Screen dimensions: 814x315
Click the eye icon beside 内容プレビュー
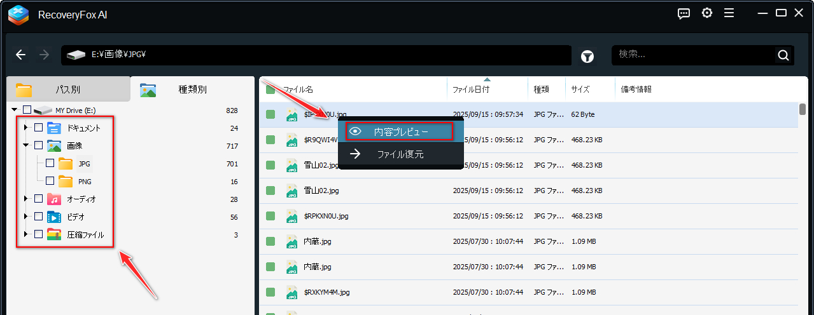point(356,131)
